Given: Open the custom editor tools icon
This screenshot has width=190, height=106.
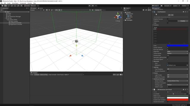Looking at the screenshot, I should [21, 6].
